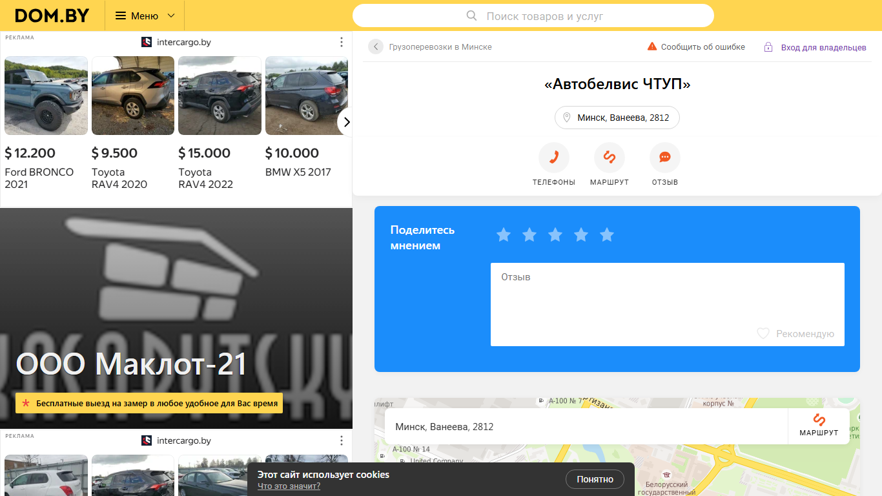Select the $ 9.500 price text

(x=115, y=153)
